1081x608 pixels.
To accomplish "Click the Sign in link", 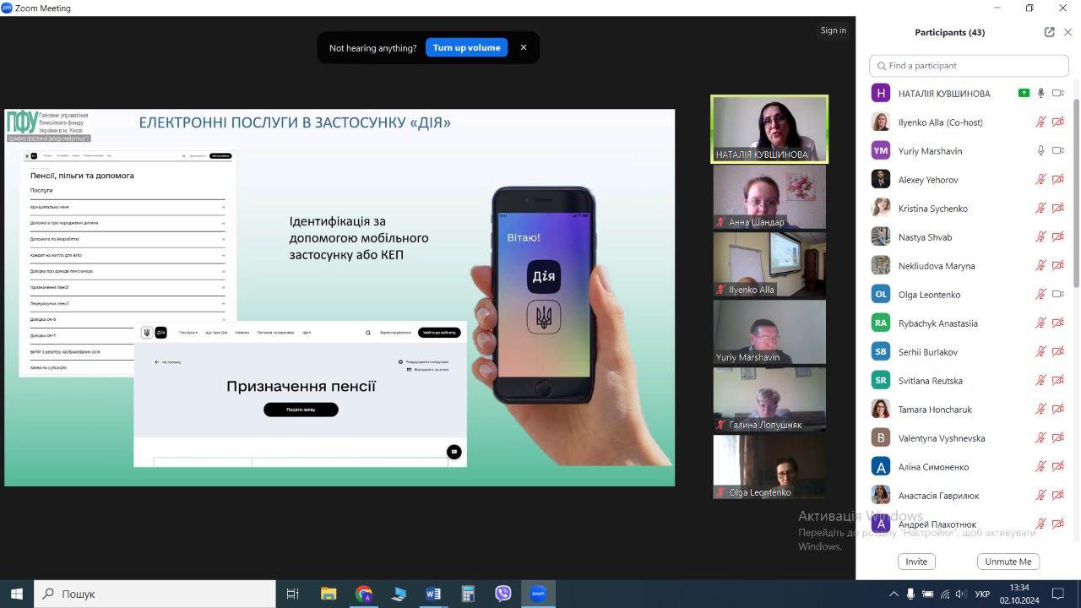I will tap(833, 30).
